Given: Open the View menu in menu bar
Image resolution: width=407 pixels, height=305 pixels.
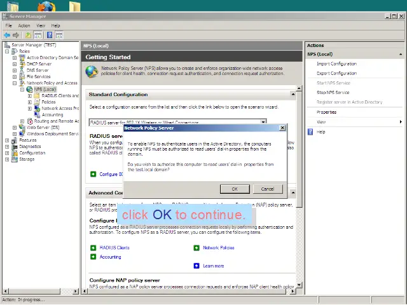Looking at the screenshot, I should 41,25.
